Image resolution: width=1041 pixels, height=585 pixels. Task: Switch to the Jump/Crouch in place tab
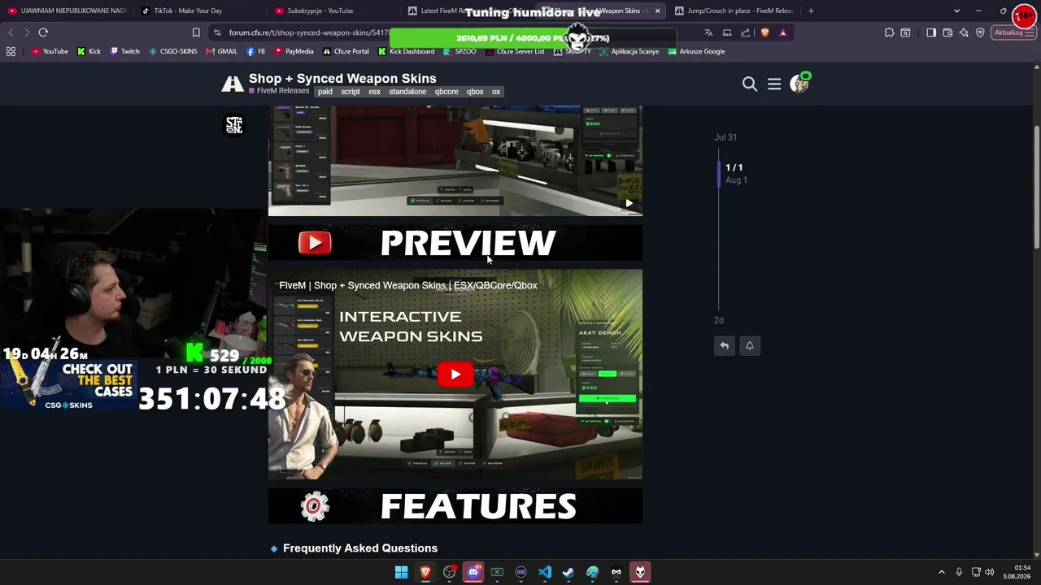tap(736, 11)
